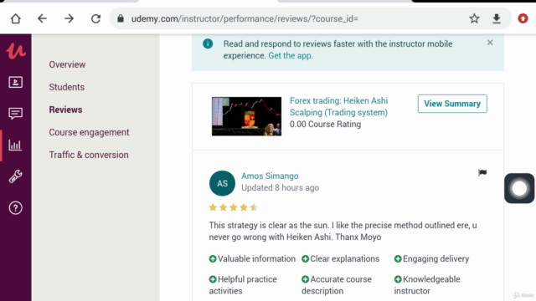This screenshot has height=301, width=536.
Task: Click the Clear explanations tag
Action: coord(341,258)
